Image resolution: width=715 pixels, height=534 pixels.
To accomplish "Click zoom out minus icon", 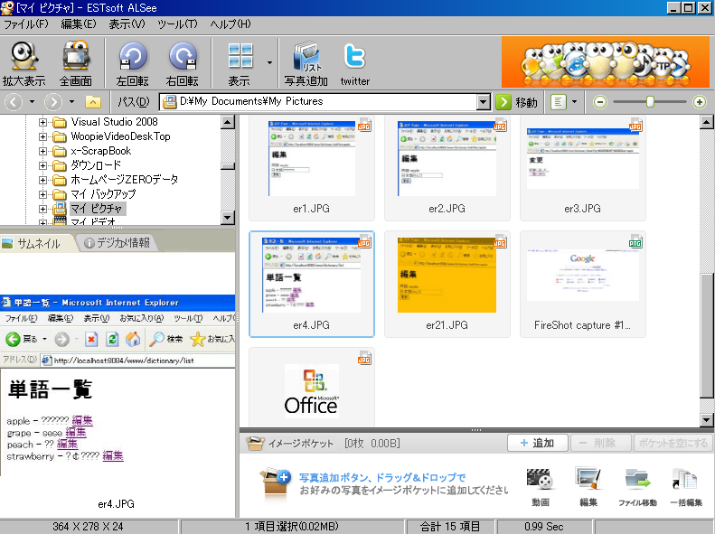I will [600, 102].
